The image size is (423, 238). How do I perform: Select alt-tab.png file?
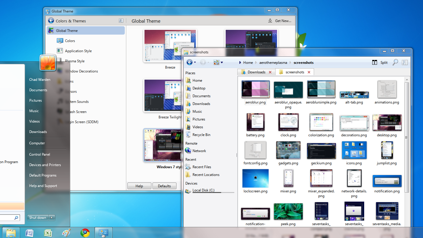pos(354,98)
